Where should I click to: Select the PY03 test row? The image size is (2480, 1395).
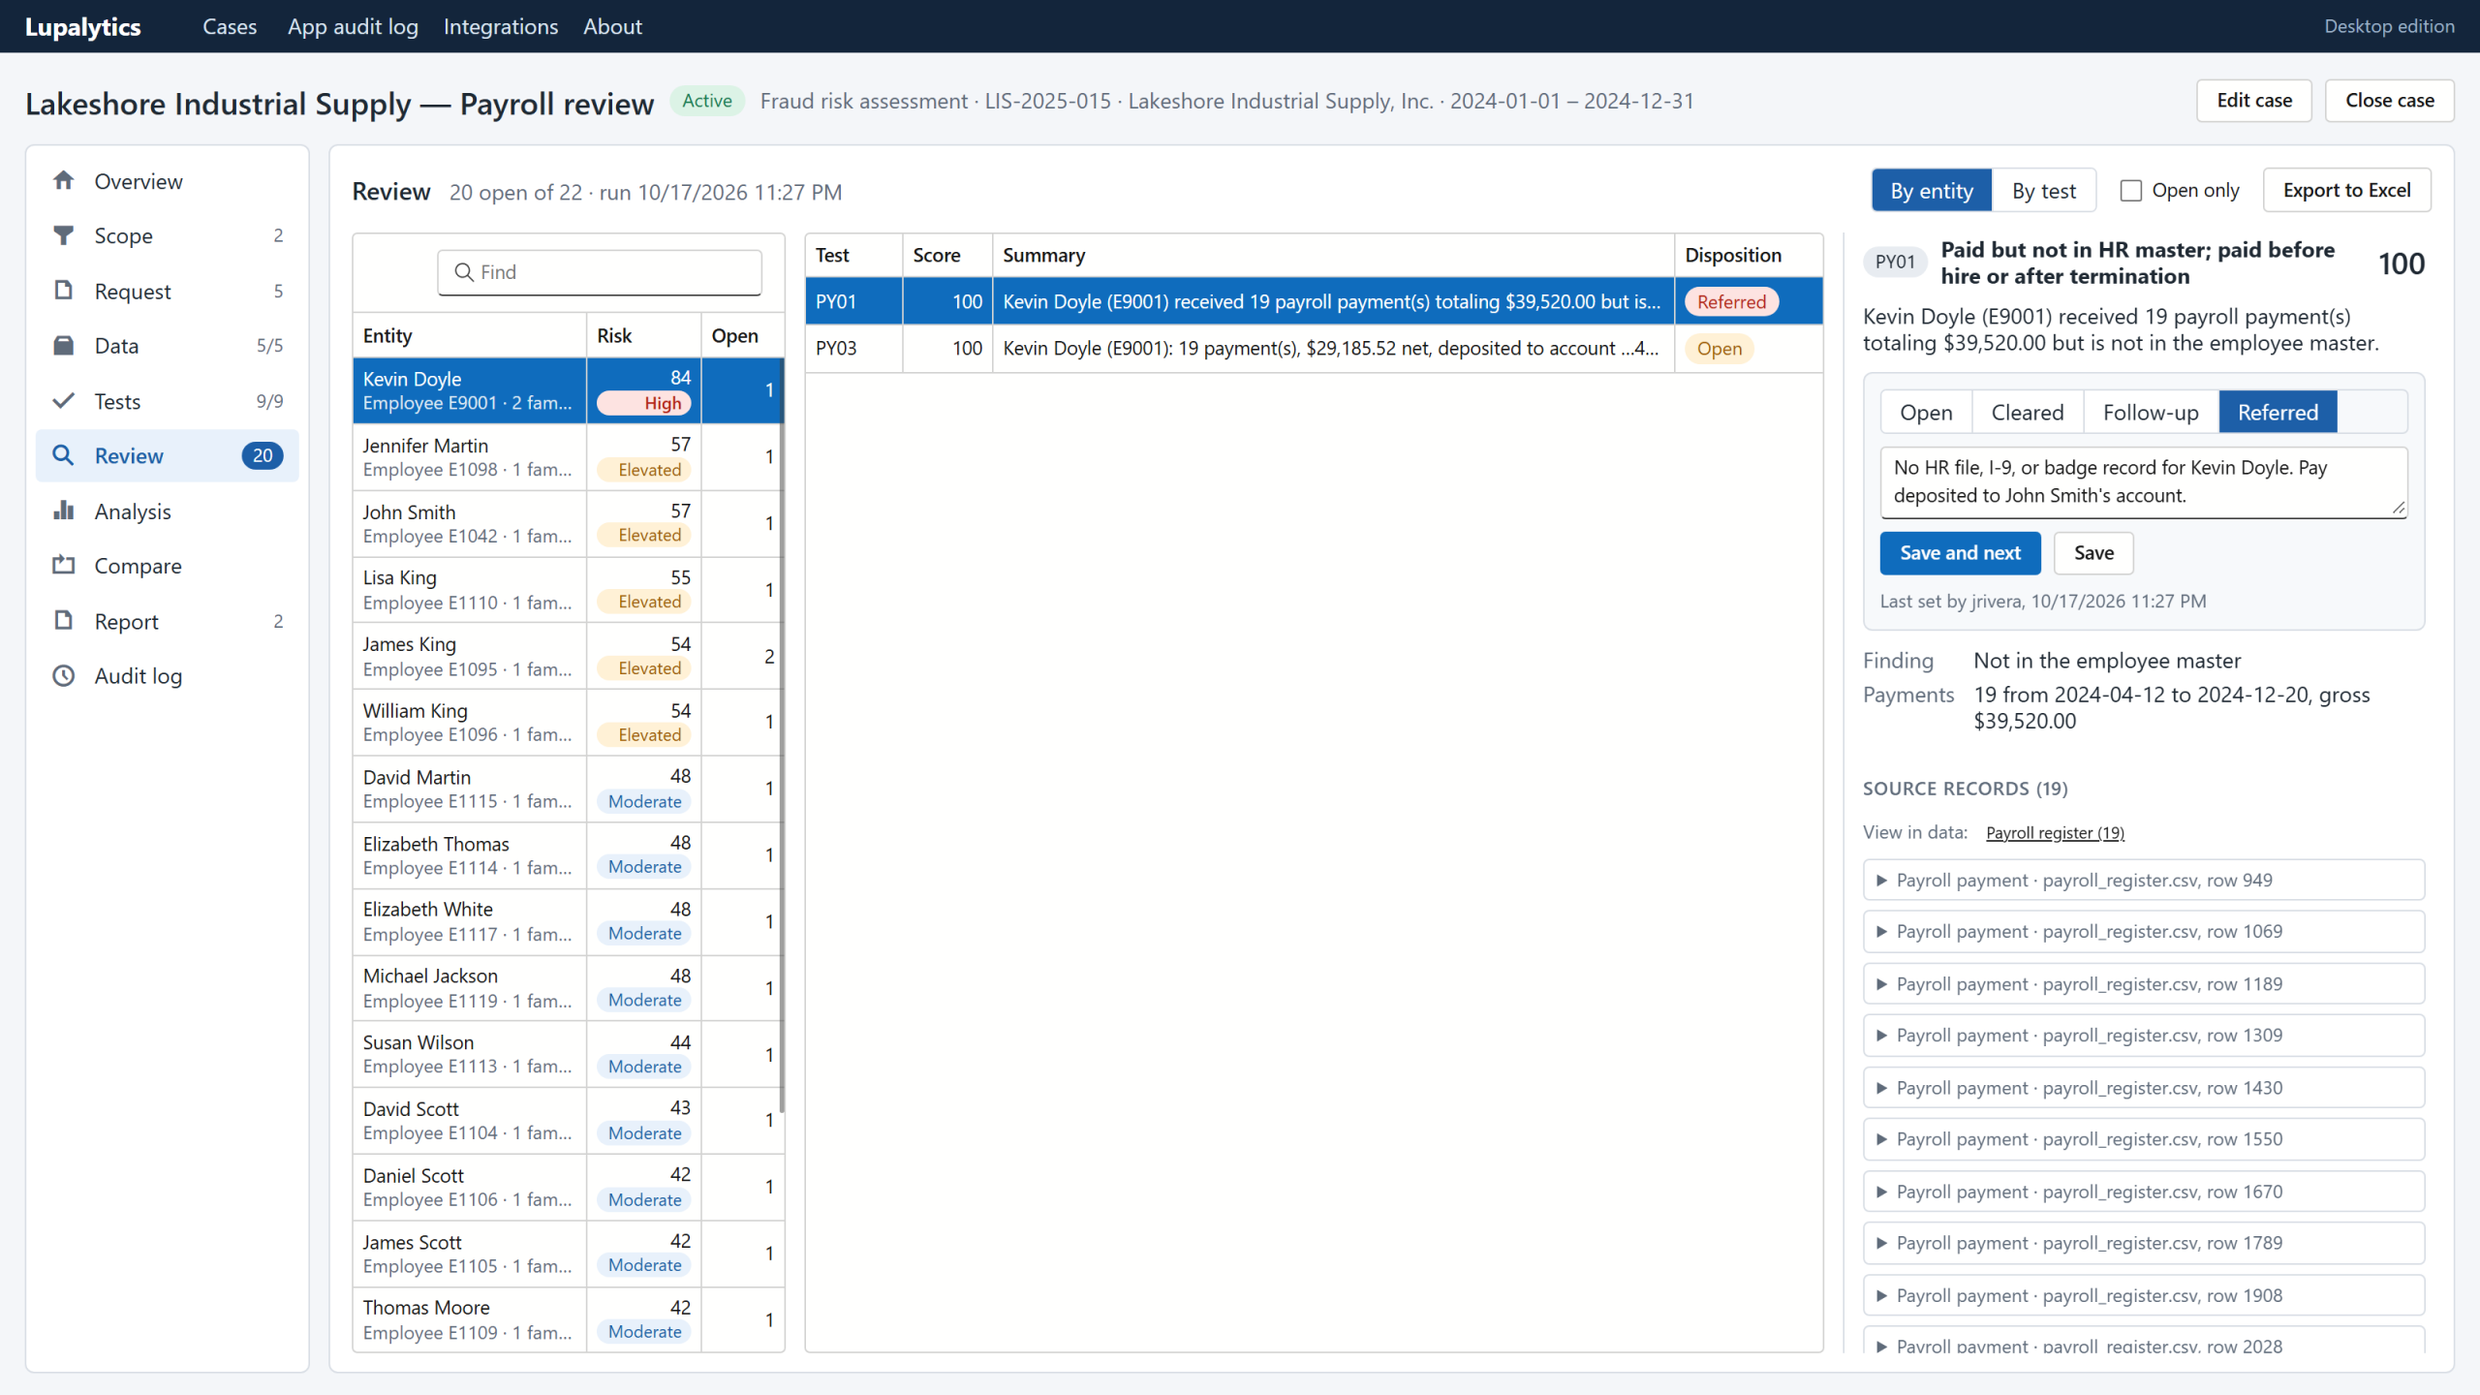pos(1314,349)
